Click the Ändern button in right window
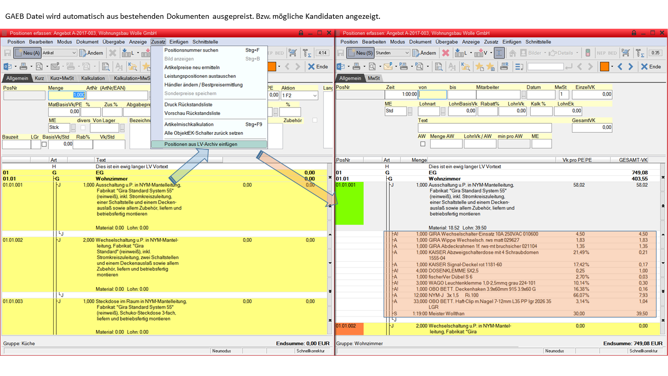Viewport: 668px width, 376px height. click(423, 53)
